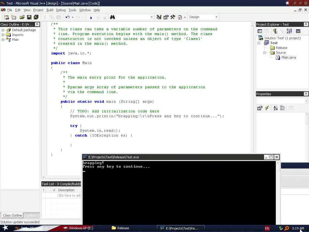Click the Categorized view icon in Properties
This screenshot has height=232, width=309.
pyautogui.click(x=282, y=108)
